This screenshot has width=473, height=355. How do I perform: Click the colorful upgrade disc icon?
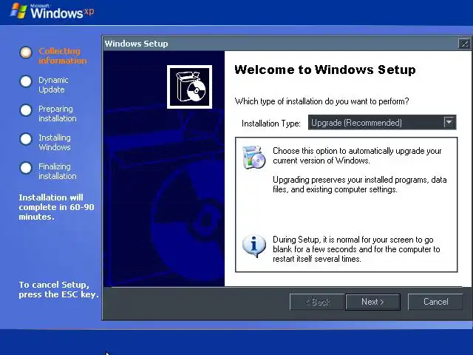point(254,157)
